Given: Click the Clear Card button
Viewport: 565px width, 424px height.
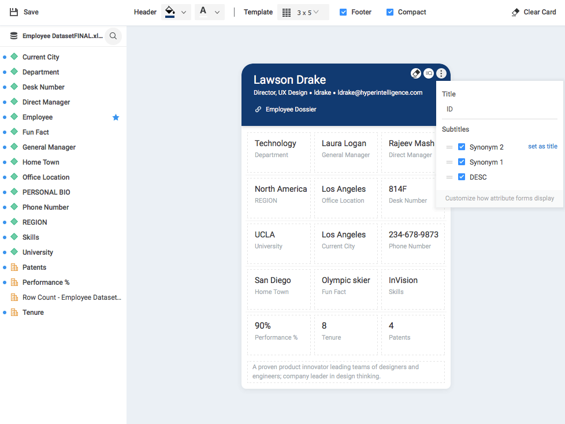Looking at the screenshot, I should coord(534,12).
